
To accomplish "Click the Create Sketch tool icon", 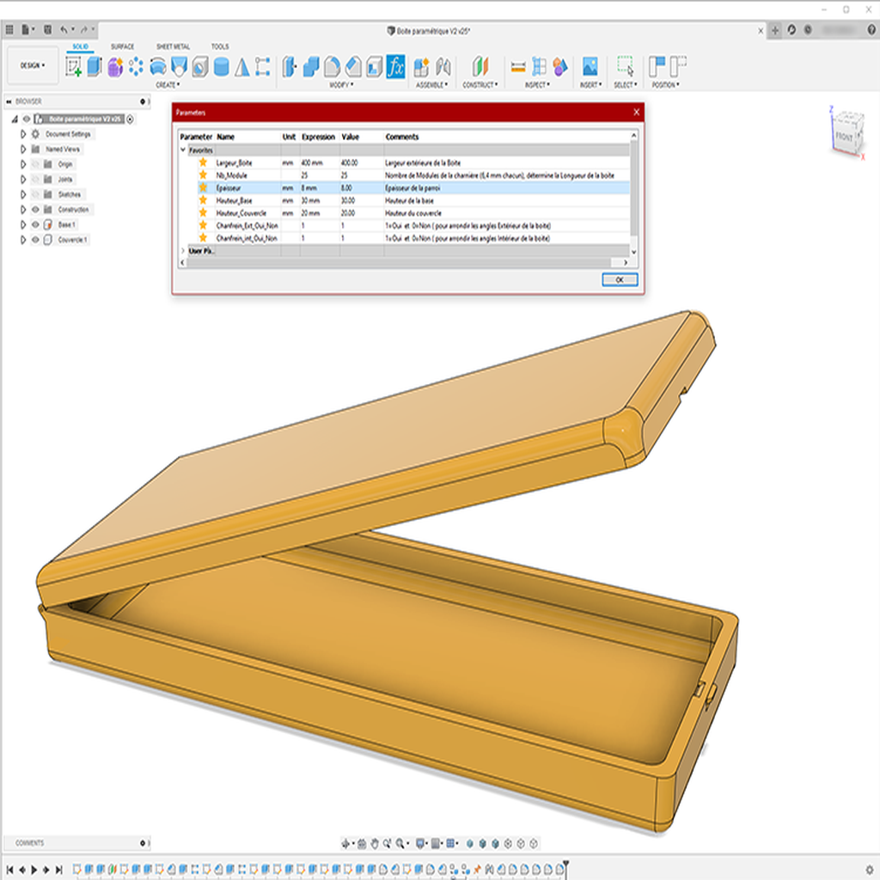I will [74, 67].
